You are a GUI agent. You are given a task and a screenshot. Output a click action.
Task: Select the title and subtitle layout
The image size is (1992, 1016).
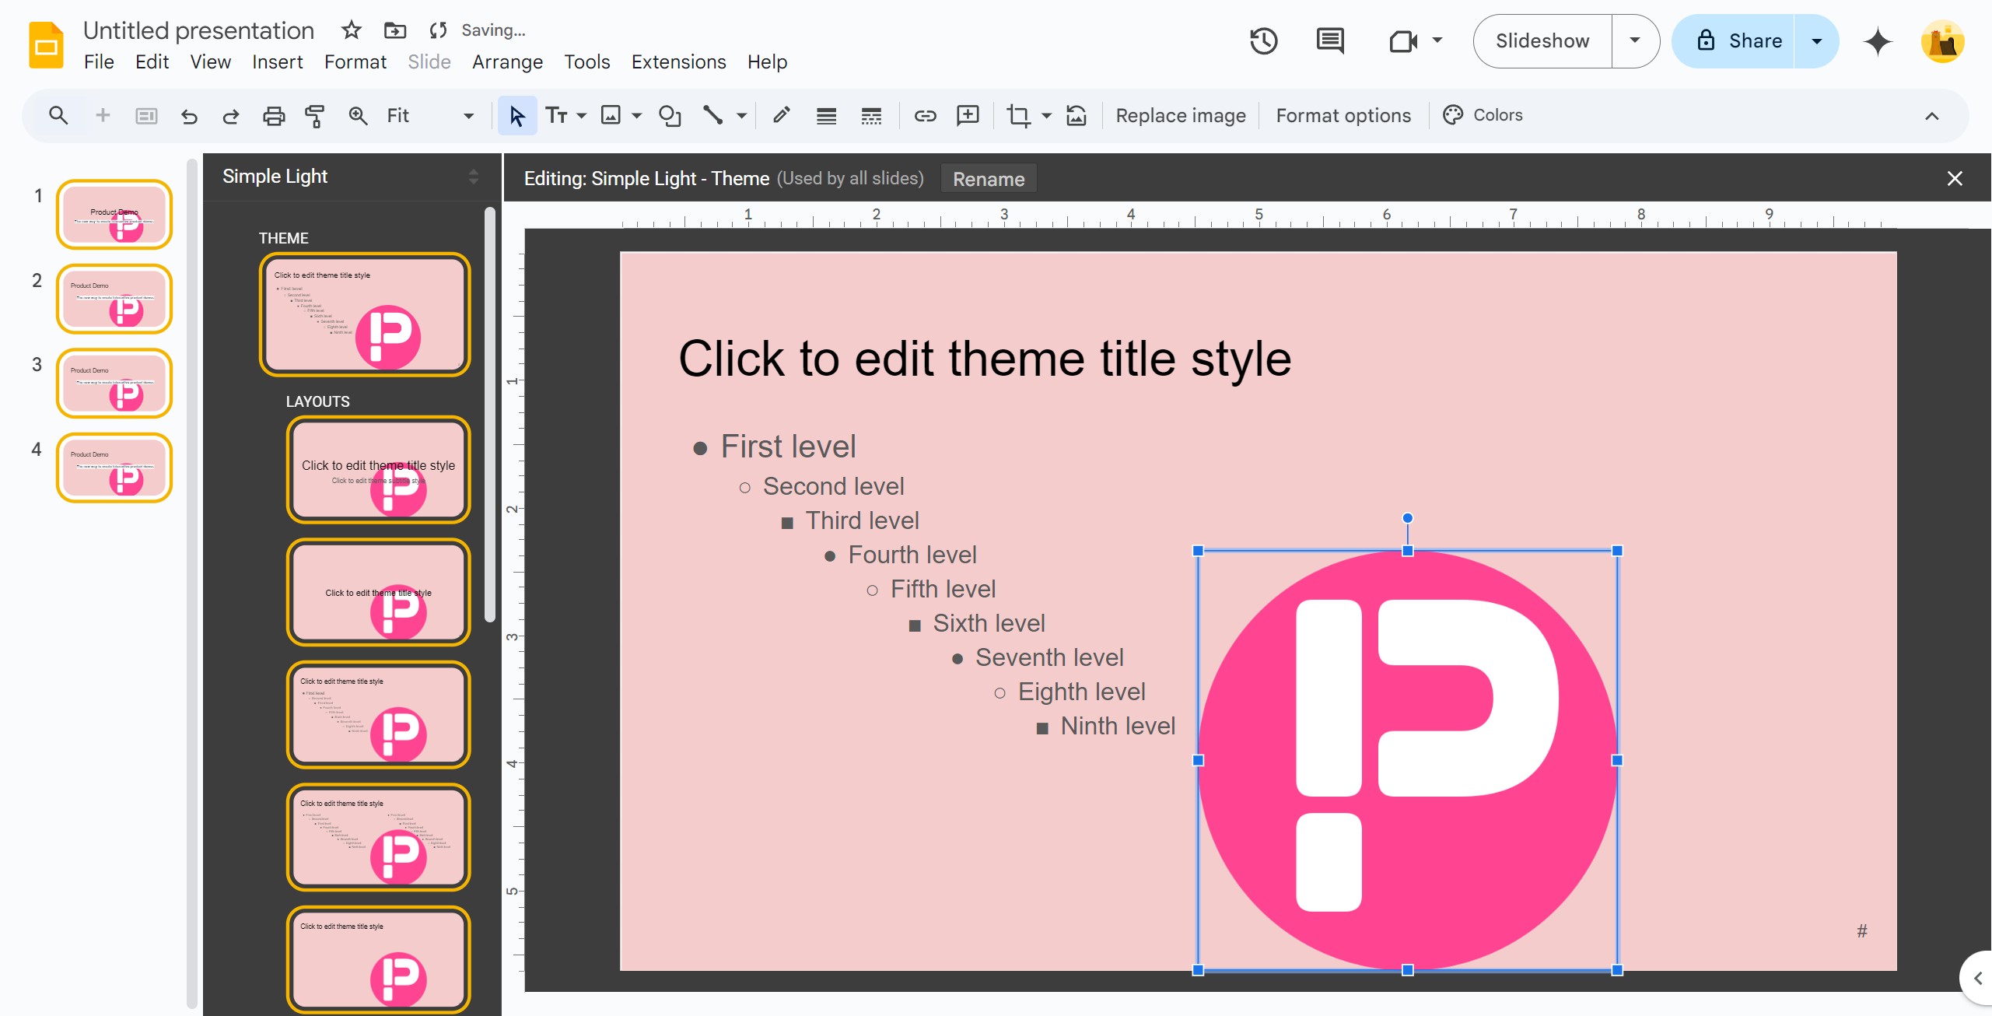(379, 470)
